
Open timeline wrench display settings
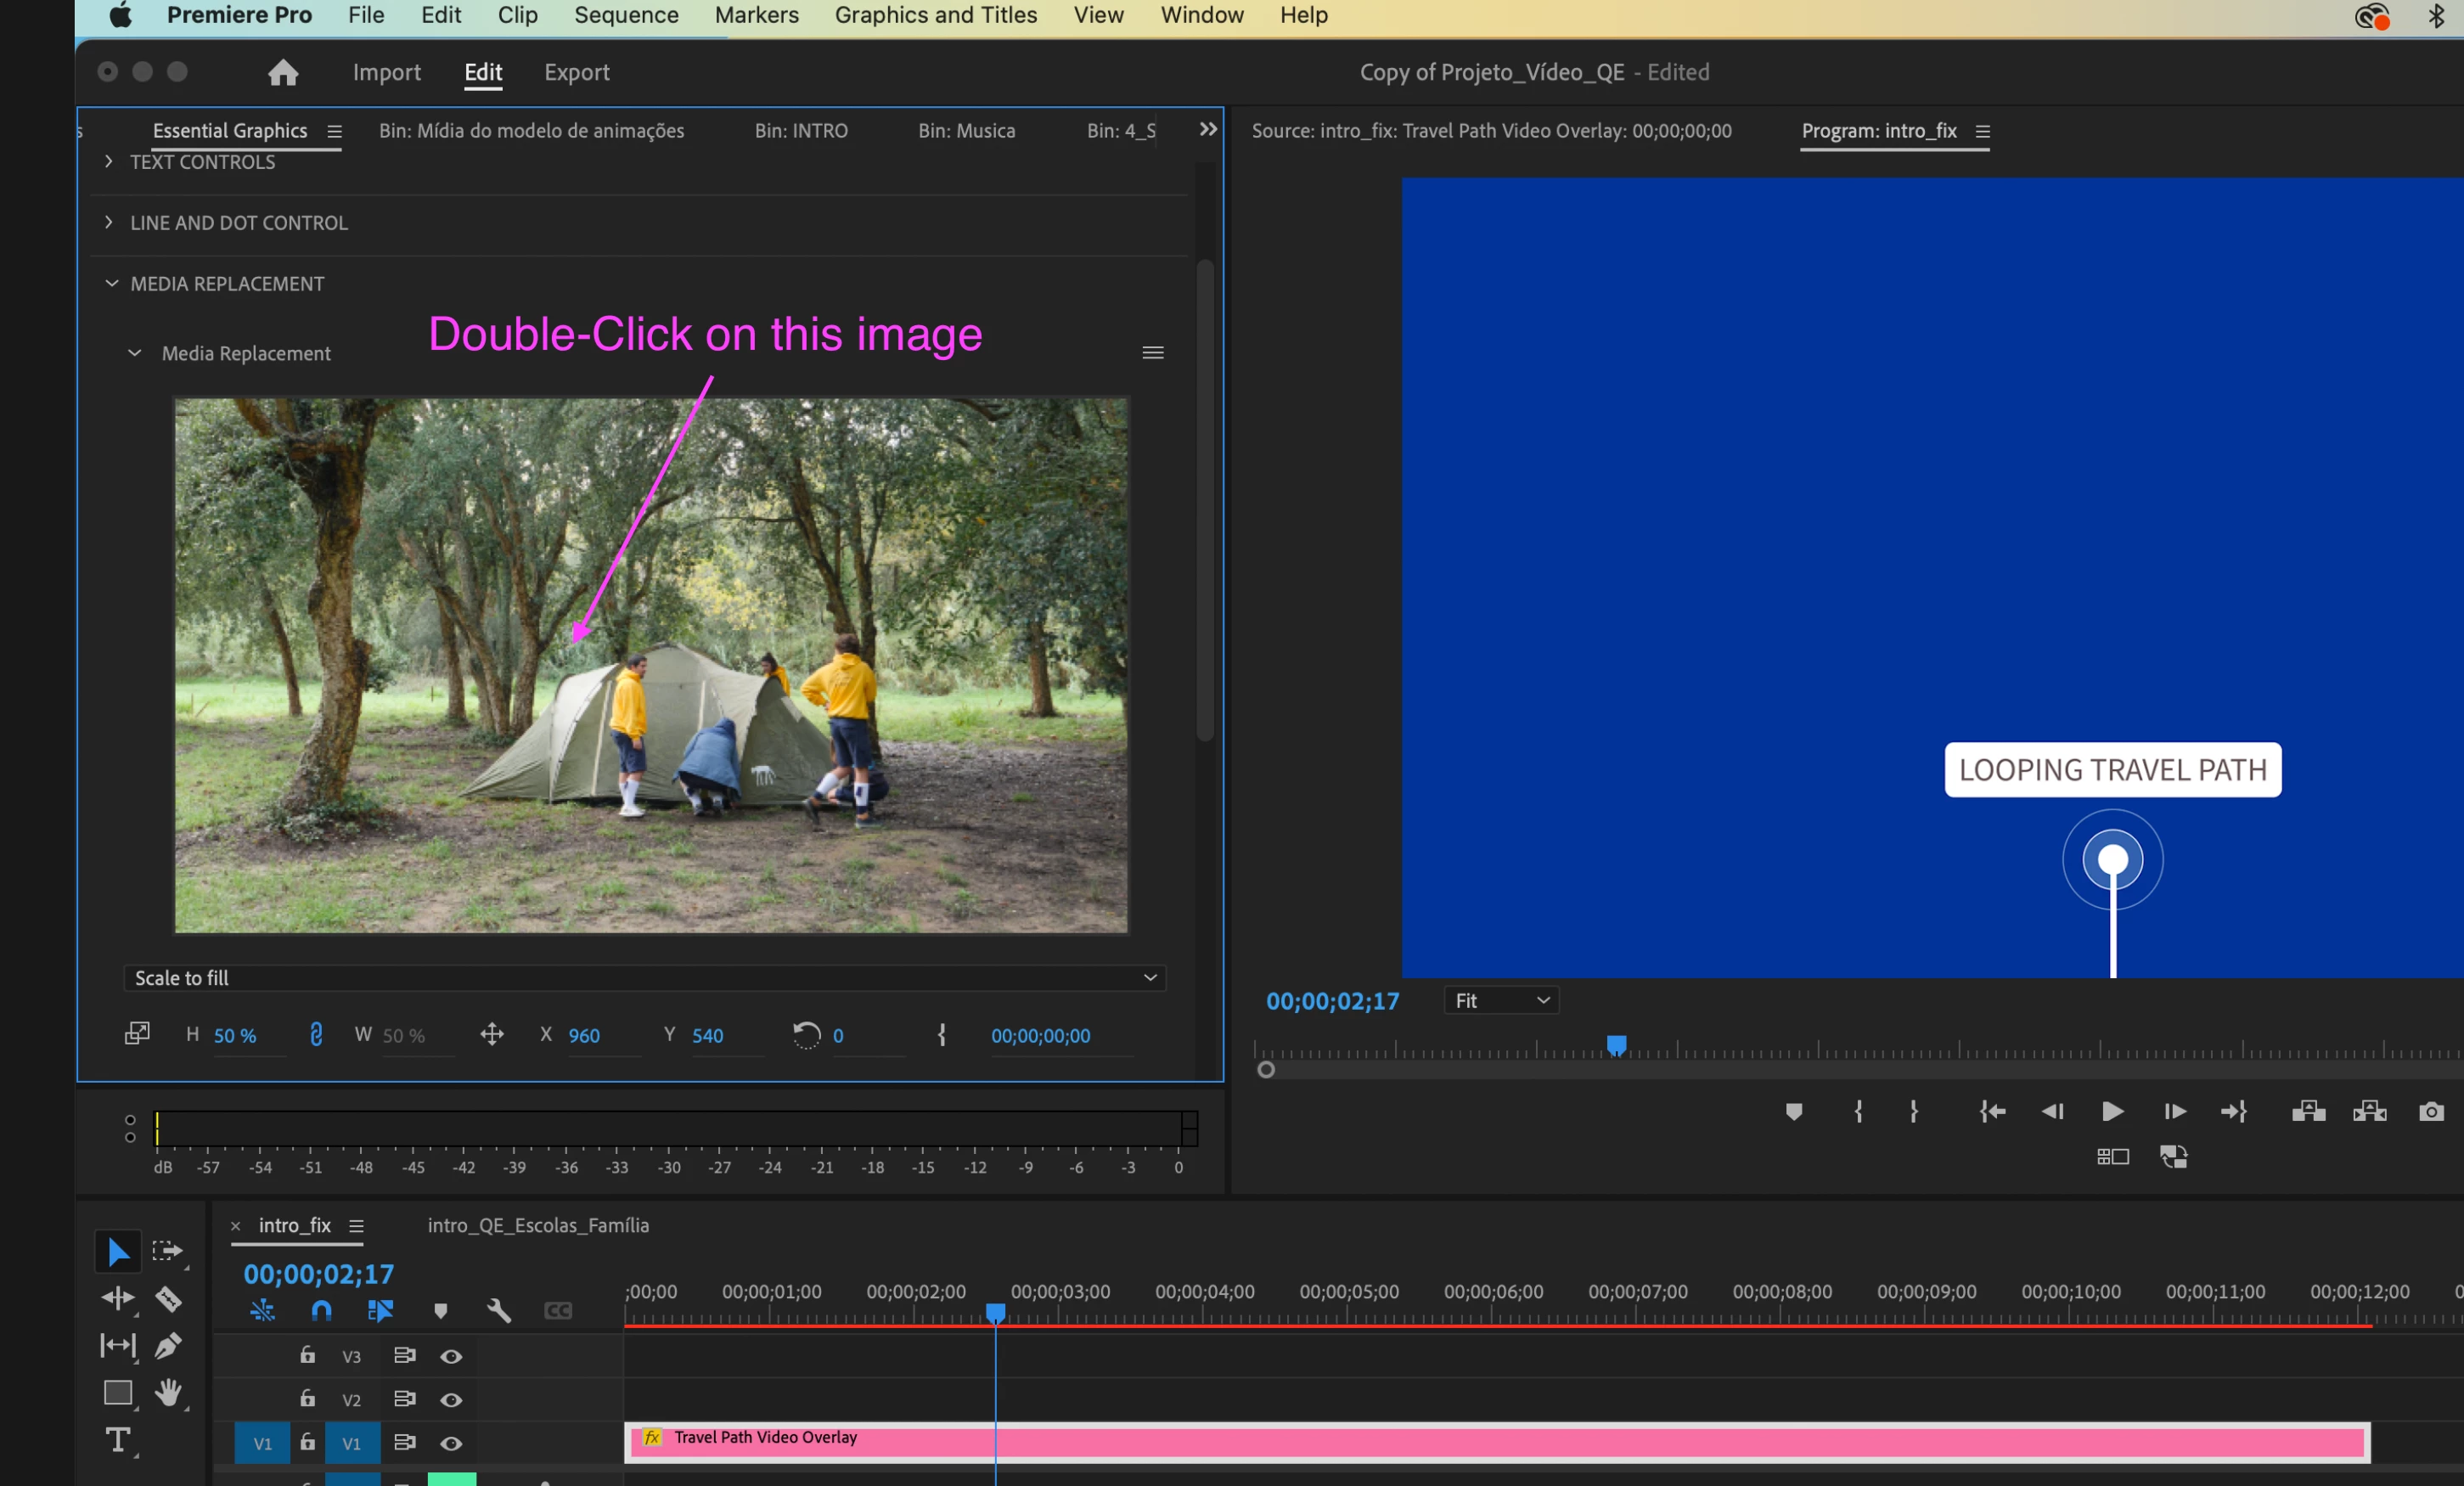[x=498, y=1310]
